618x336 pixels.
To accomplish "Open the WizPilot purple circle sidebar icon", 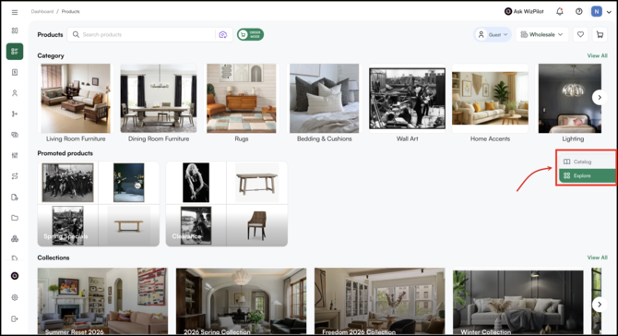I will coord(15,276).
